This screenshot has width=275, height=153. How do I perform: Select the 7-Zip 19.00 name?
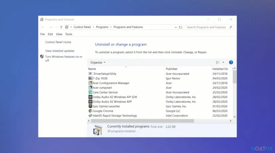[100, 78]
